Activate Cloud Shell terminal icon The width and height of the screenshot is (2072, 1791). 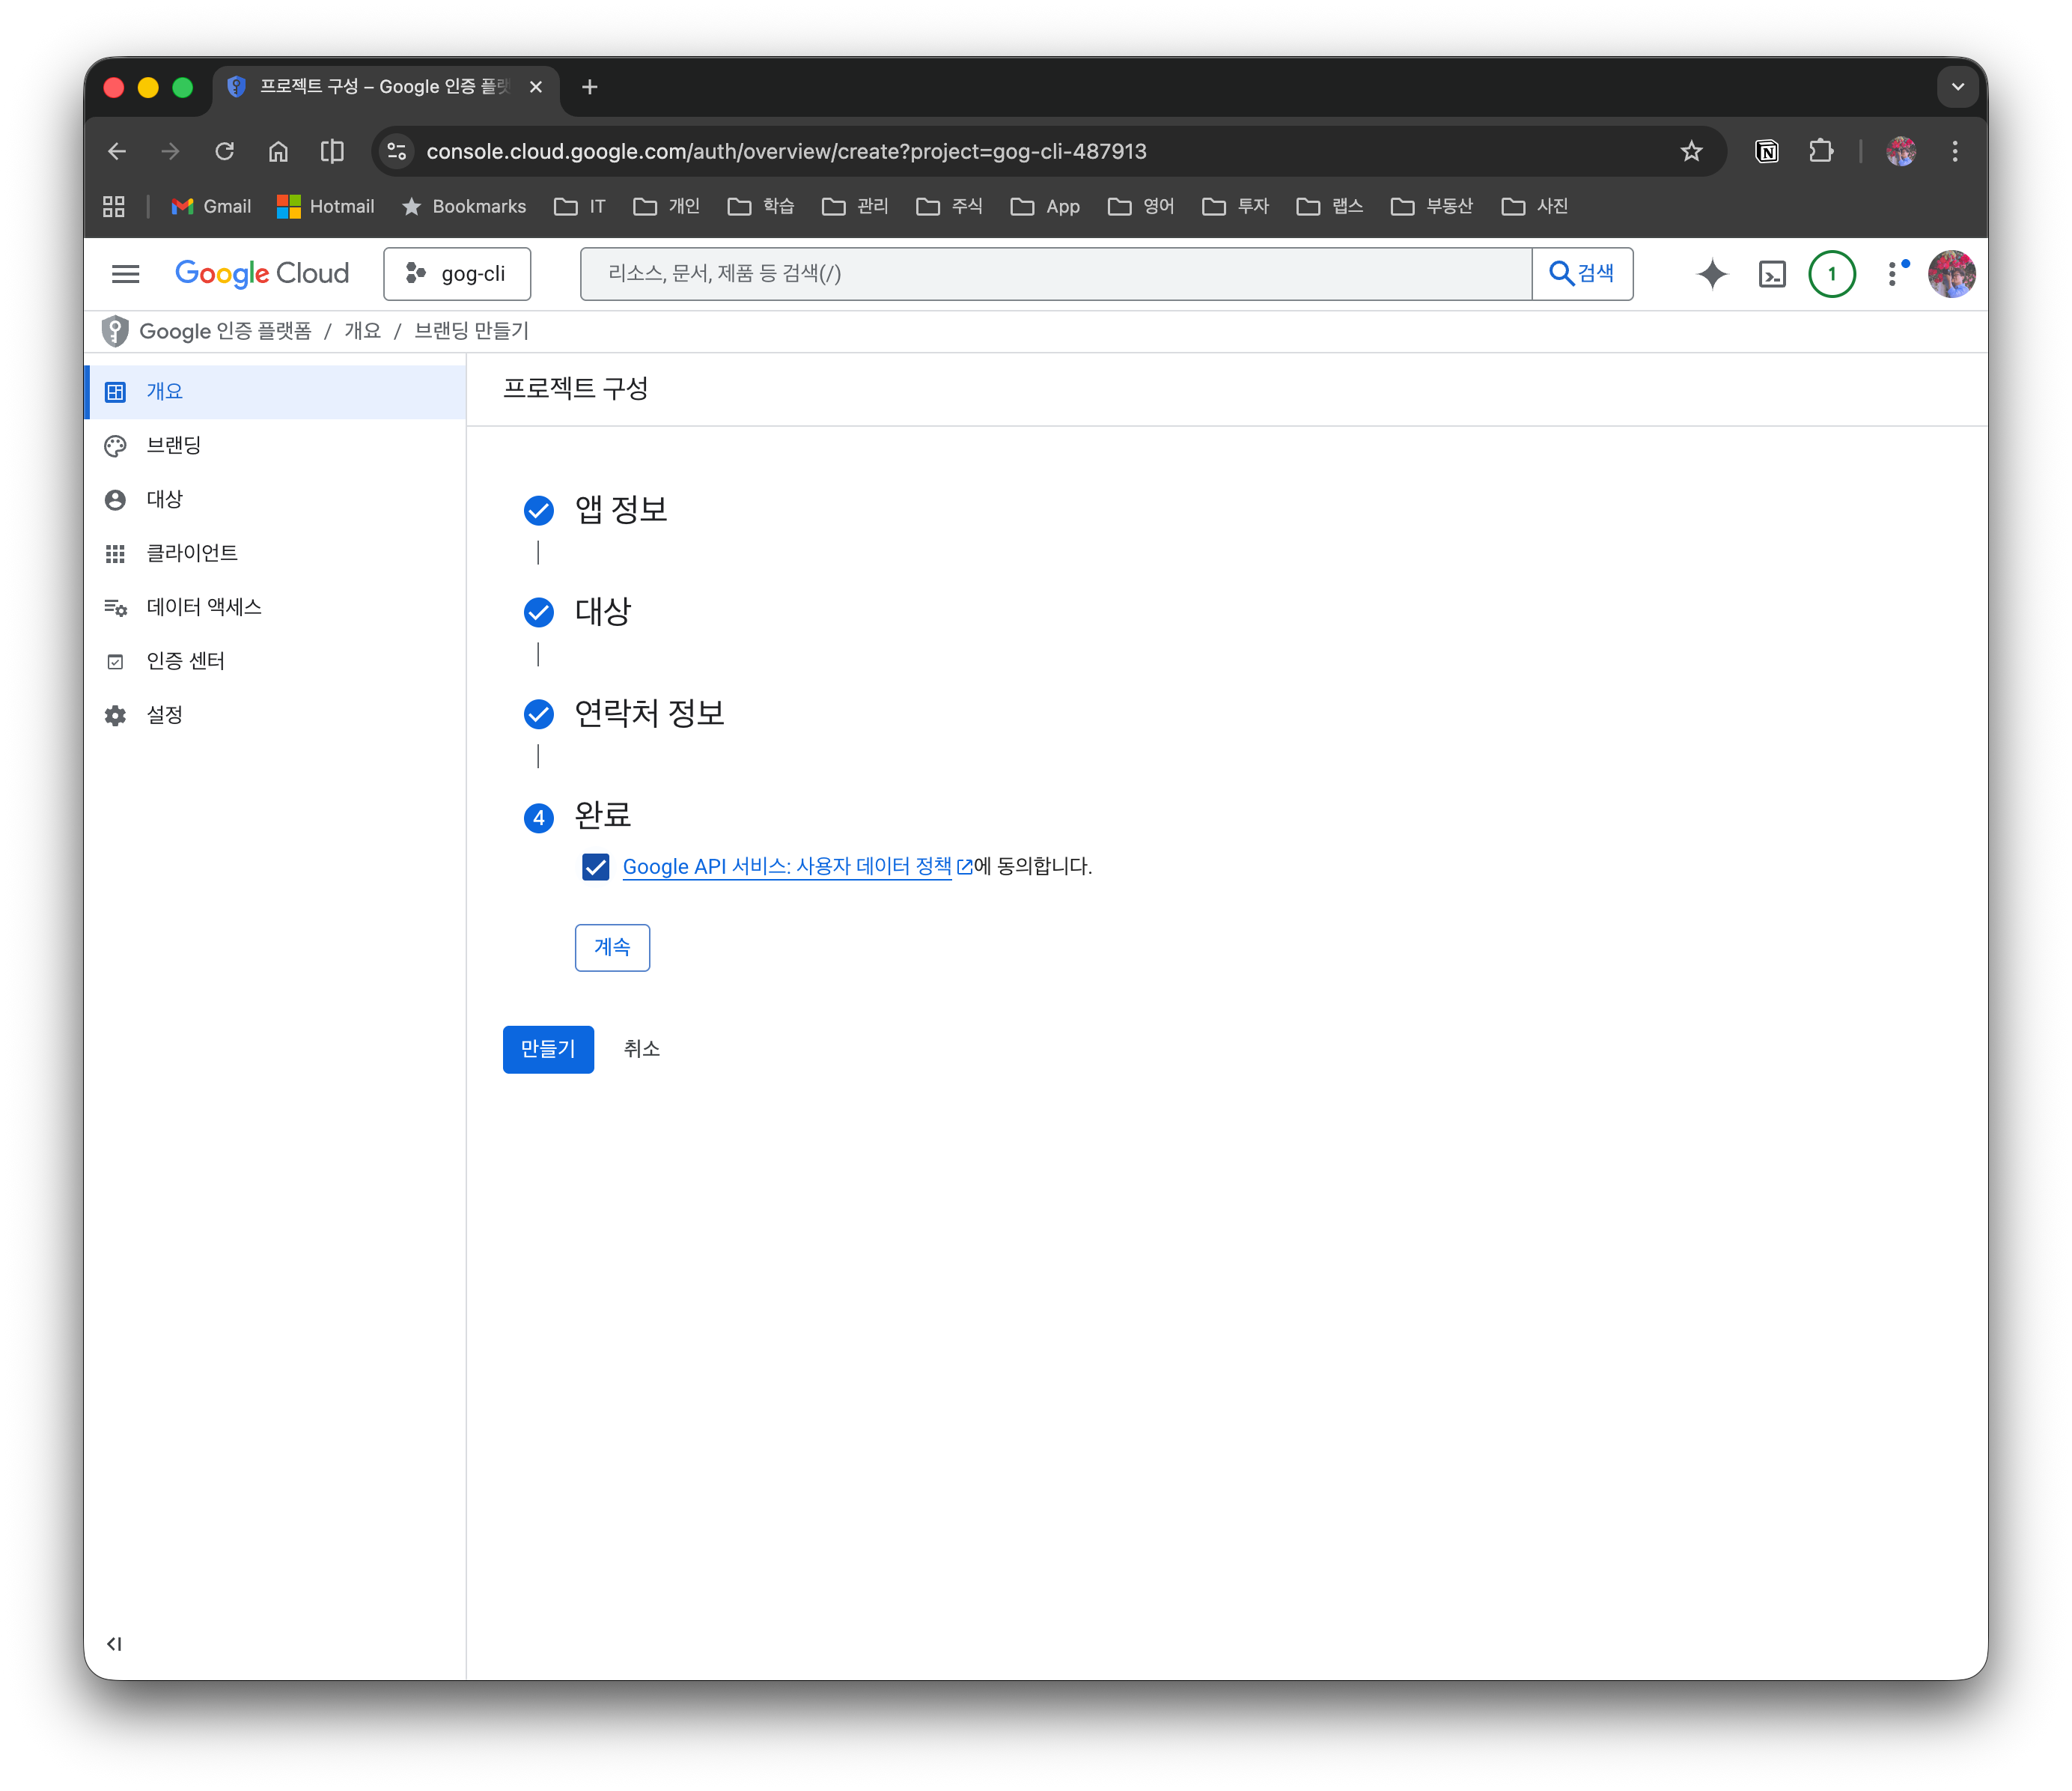click(1772, 274)
